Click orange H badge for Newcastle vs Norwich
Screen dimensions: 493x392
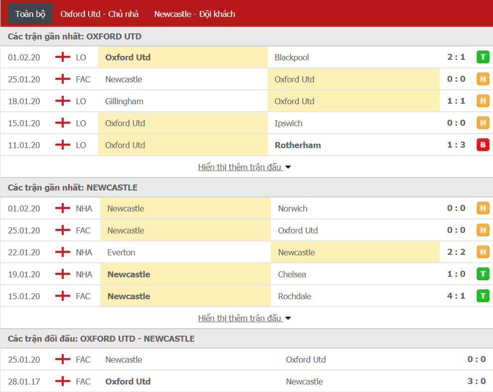(483, 208)
